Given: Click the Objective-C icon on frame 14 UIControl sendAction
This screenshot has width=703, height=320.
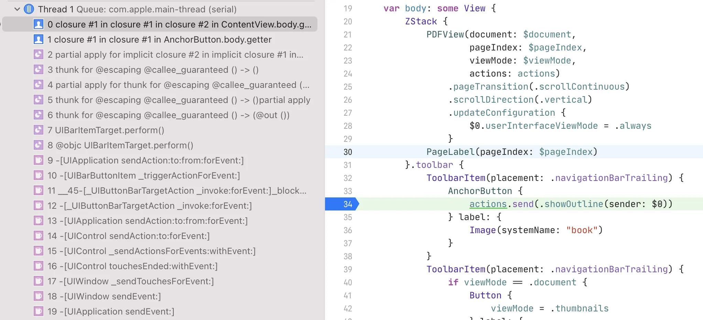Looking at the screenshot, I should (x=39, y=236).
